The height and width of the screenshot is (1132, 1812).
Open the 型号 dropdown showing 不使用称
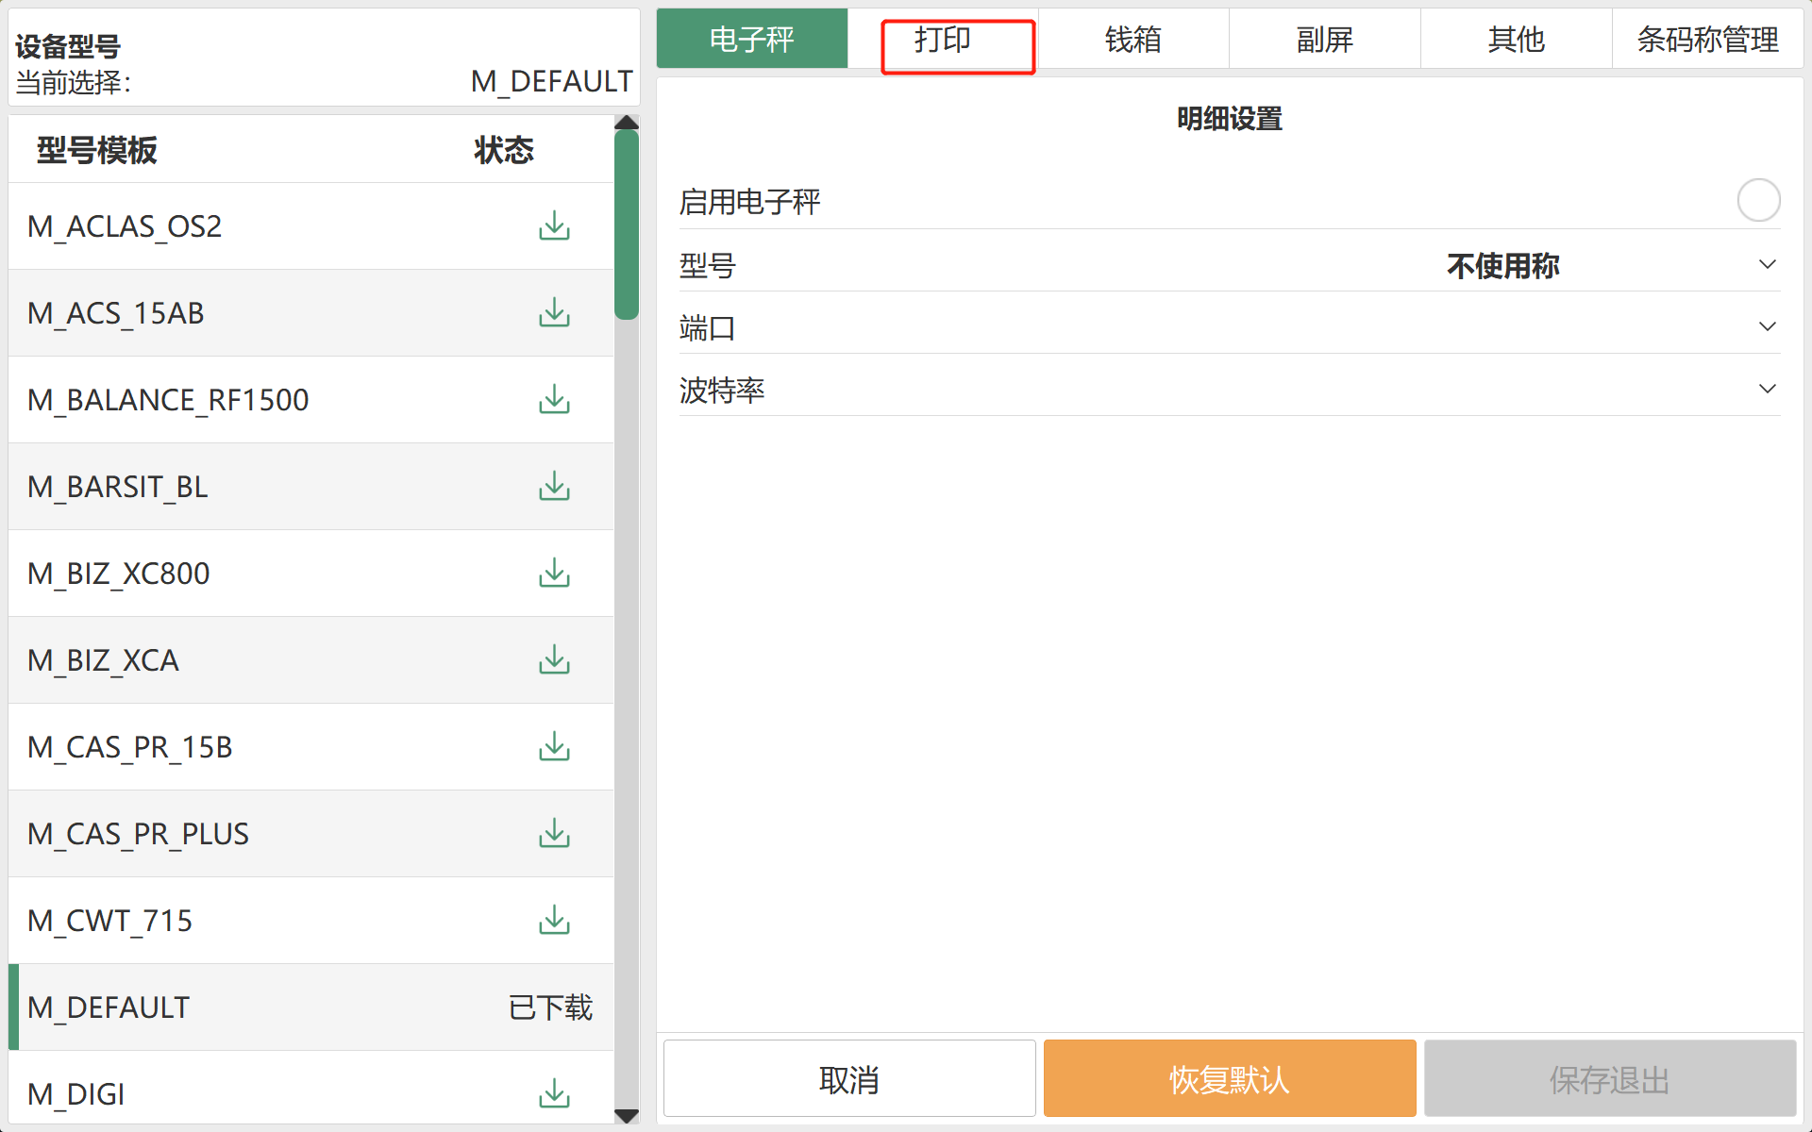tap(1230, 266)
